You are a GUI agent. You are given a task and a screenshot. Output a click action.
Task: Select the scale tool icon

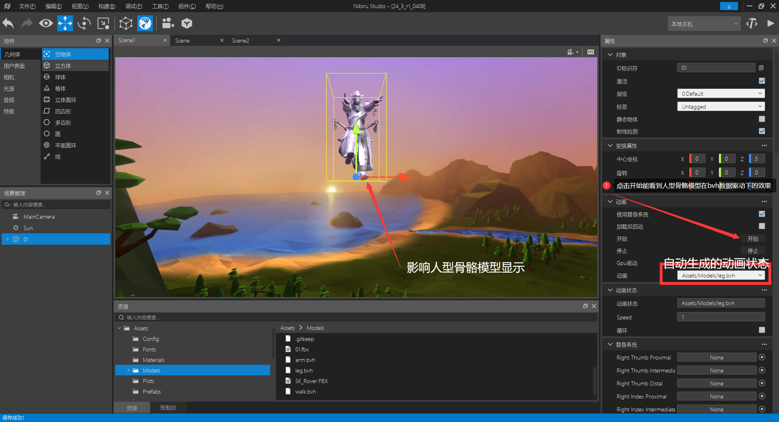pos(103,24)
